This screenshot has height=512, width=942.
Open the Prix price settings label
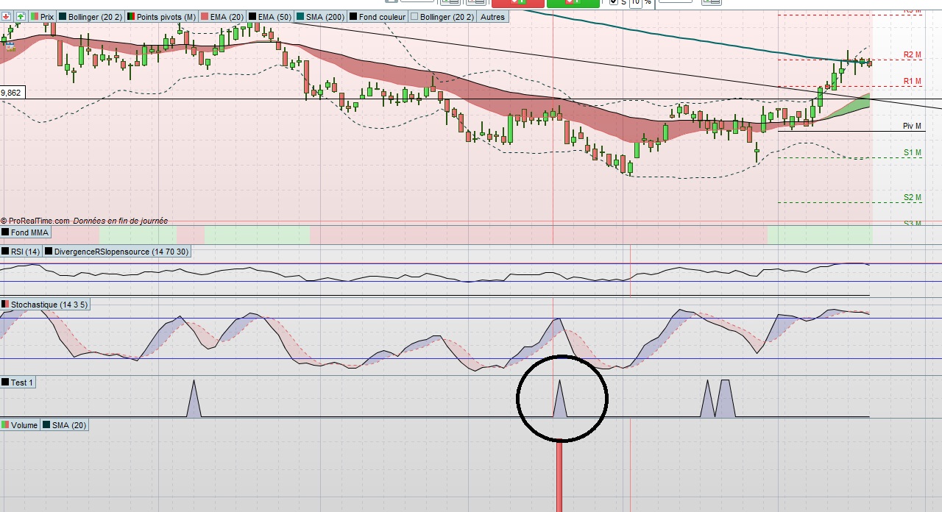click(x=42, y=16)
